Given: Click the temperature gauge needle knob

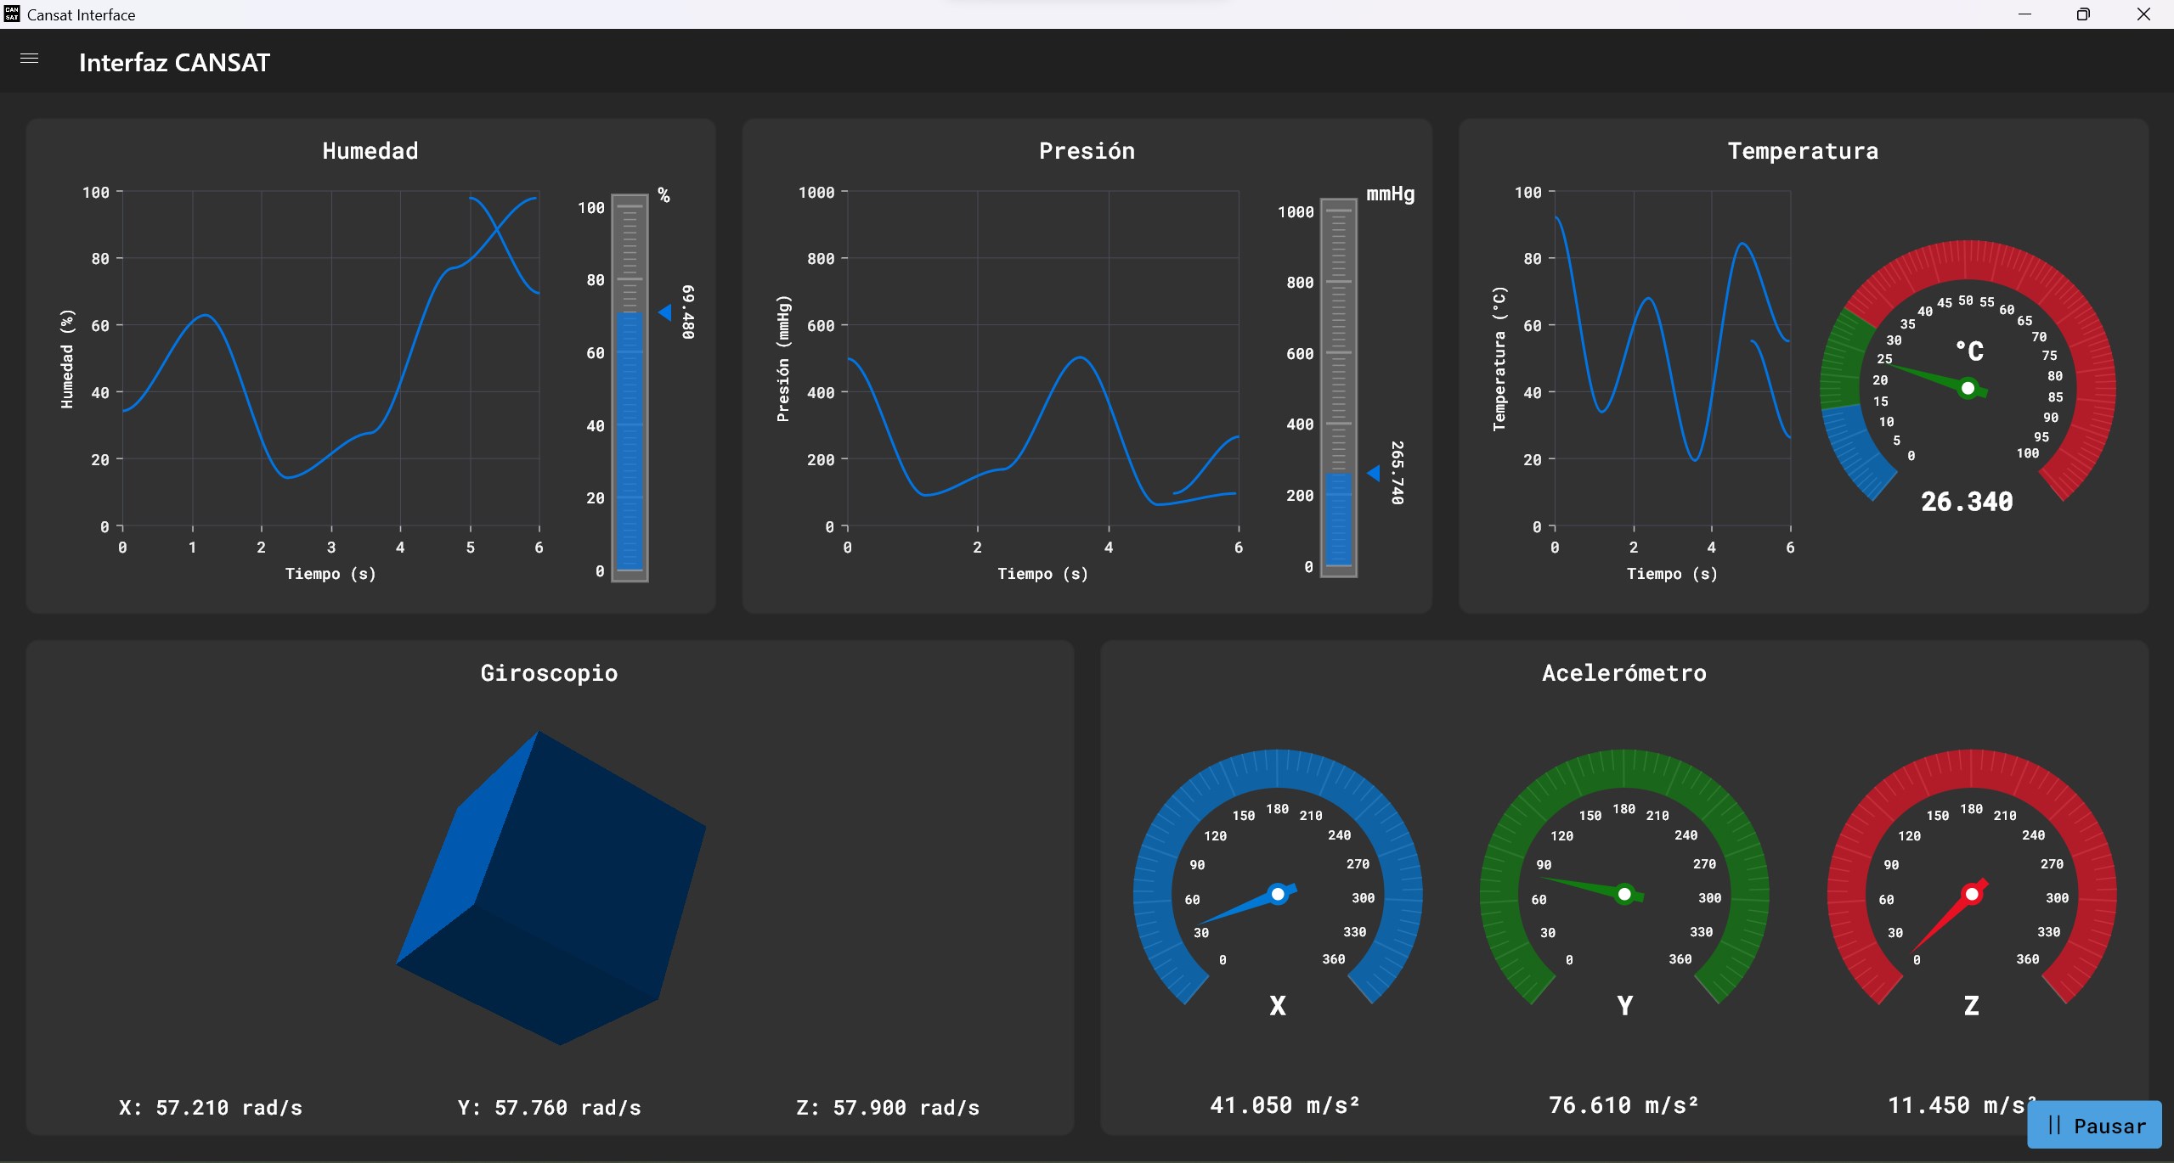Looking at the screenshot, I should click(x=1968, y=389).
